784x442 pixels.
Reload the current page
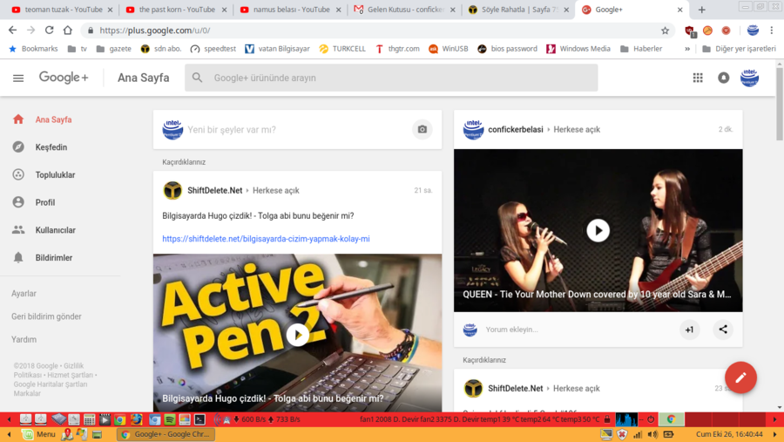pos(49,30)
